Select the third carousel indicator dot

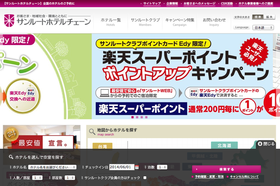[x=142, y=117]
